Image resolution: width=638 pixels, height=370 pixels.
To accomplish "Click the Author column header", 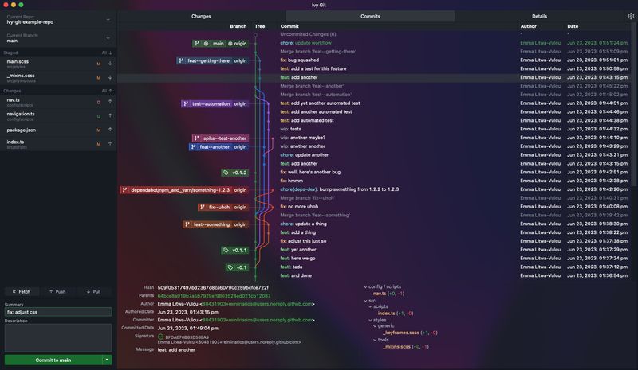I will pyautogui.click(x=528, y=26).
